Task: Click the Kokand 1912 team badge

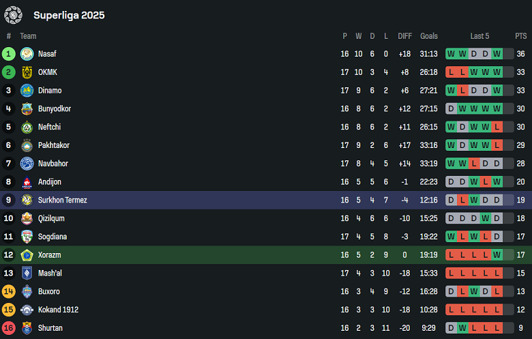Action: click(x=27, y=310)
